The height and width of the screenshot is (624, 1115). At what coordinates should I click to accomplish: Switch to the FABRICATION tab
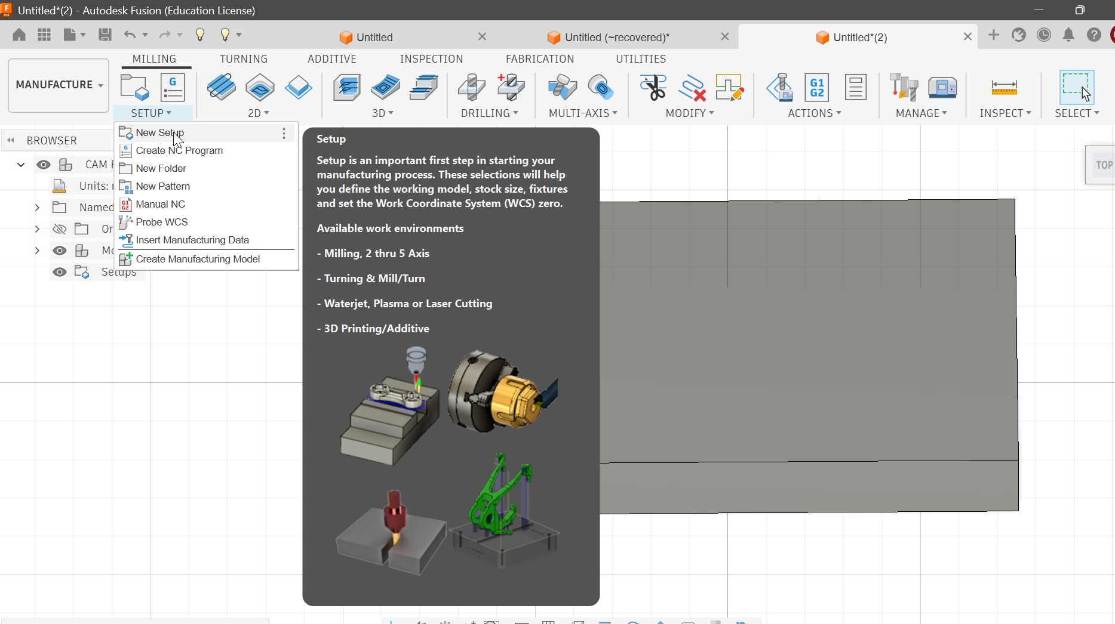click(x=540, y=59)
